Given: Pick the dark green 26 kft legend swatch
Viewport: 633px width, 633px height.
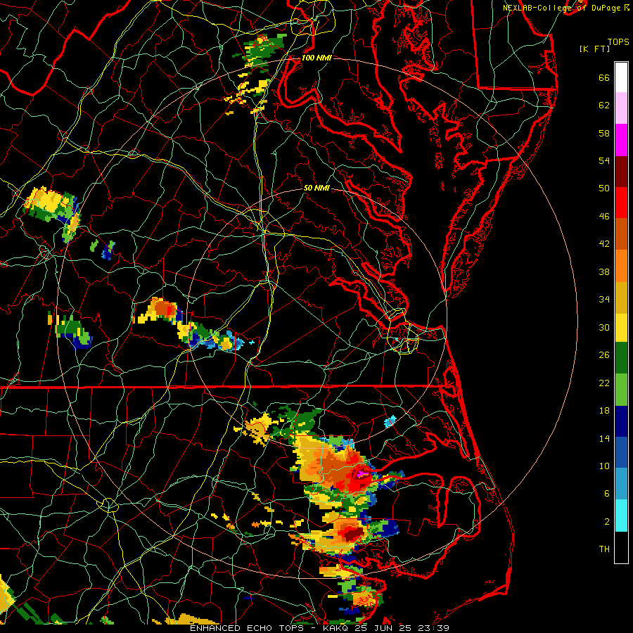Looking at the screenshot, I should pyautogui.click(x=621, y=358).
